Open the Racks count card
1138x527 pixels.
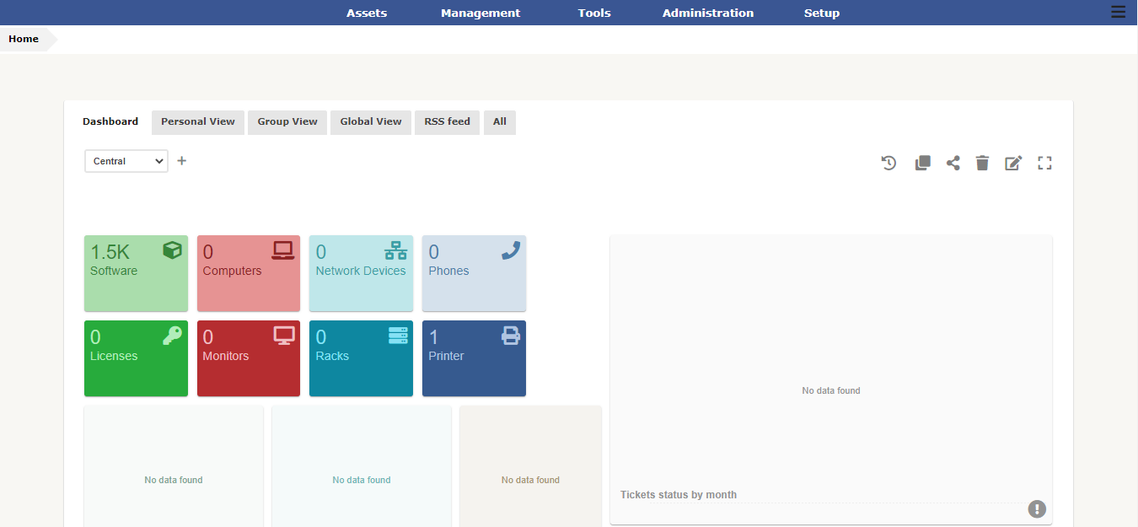coord(361,358)
